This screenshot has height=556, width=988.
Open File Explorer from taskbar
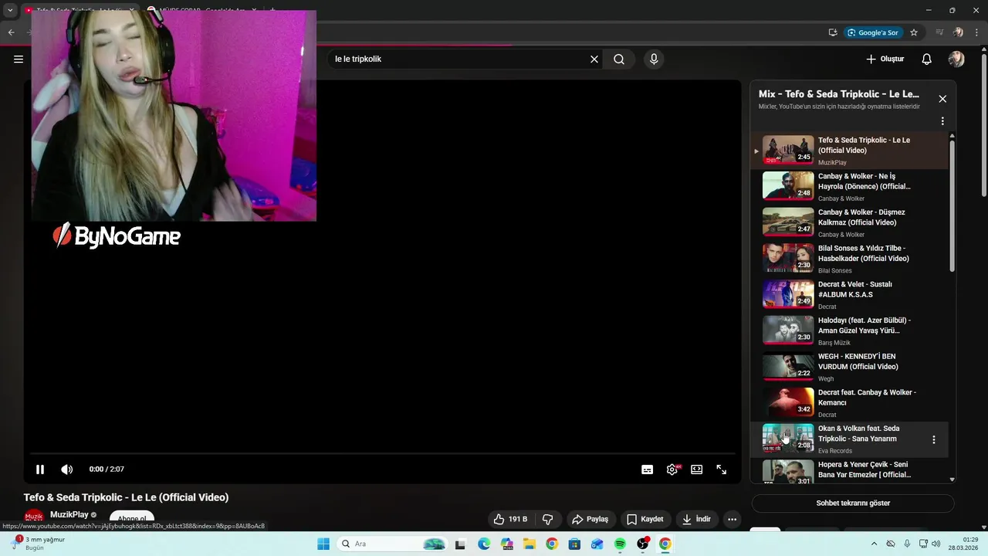pyautogui.click(x=530, y=544)
